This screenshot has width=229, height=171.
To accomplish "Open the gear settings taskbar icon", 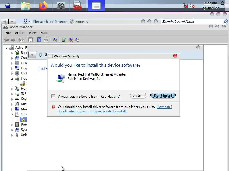I will [x=61, y=6].
